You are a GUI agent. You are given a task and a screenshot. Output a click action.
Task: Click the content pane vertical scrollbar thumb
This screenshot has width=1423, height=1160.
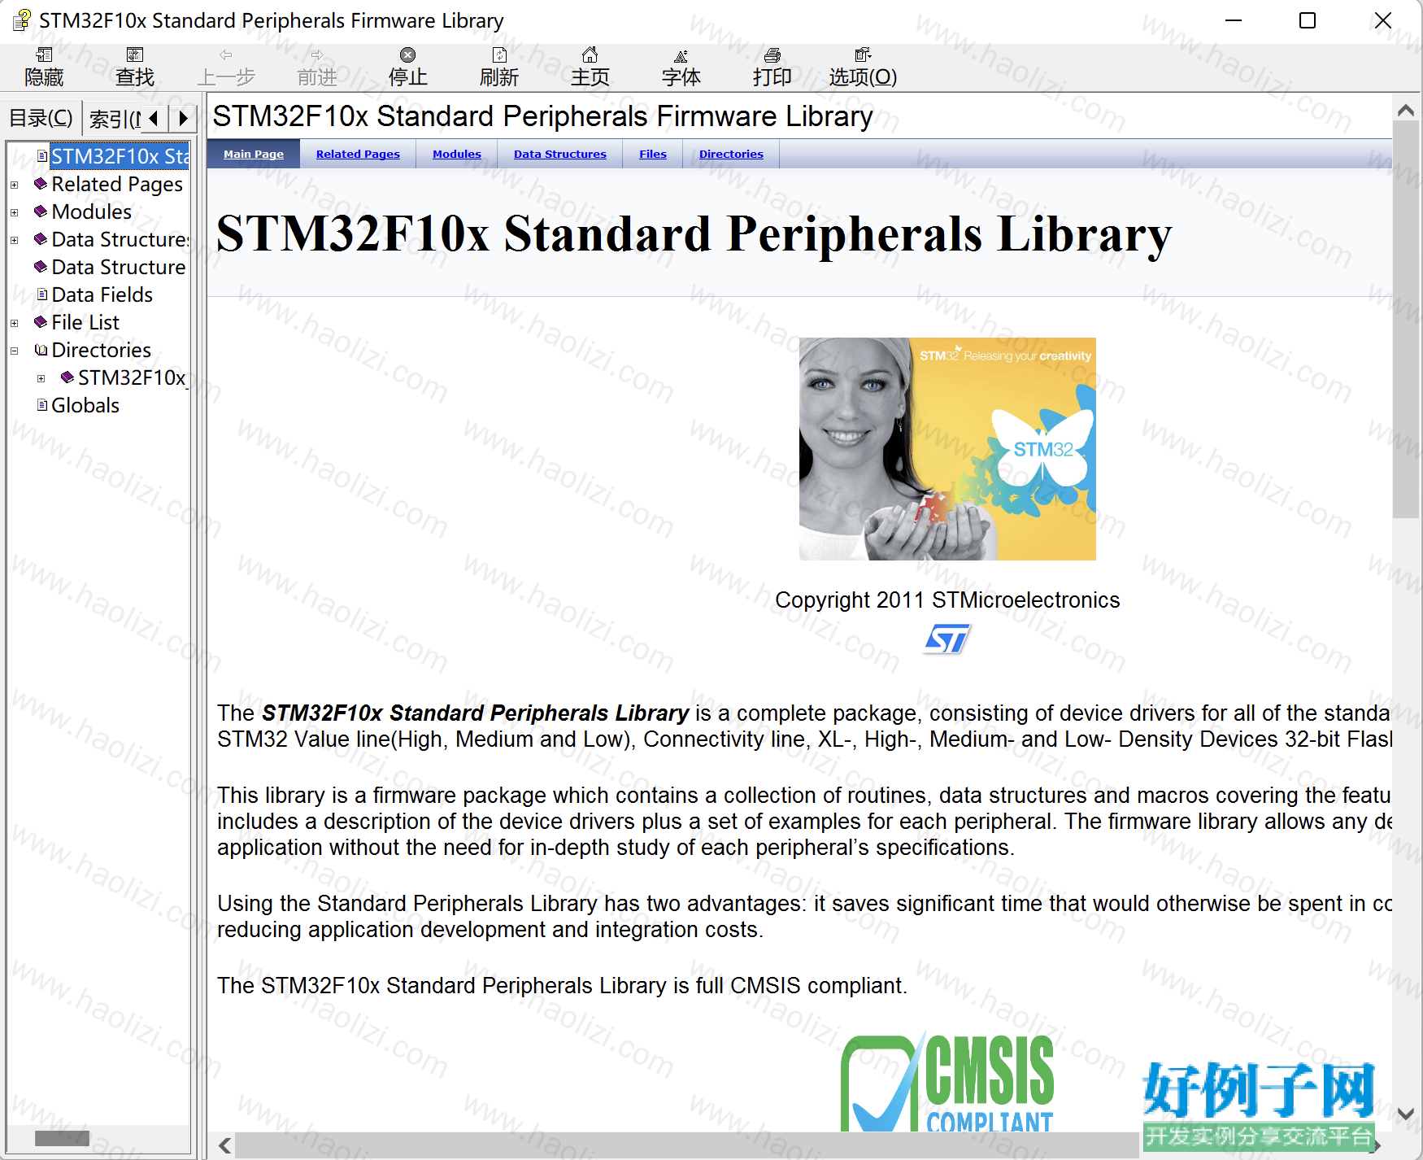[x=1405, y=320]
